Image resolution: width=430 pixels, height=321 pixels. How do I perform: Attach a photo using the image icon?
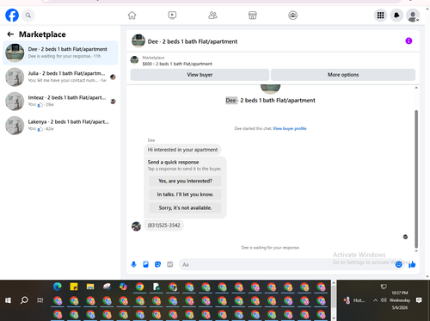tap(145, 264)
